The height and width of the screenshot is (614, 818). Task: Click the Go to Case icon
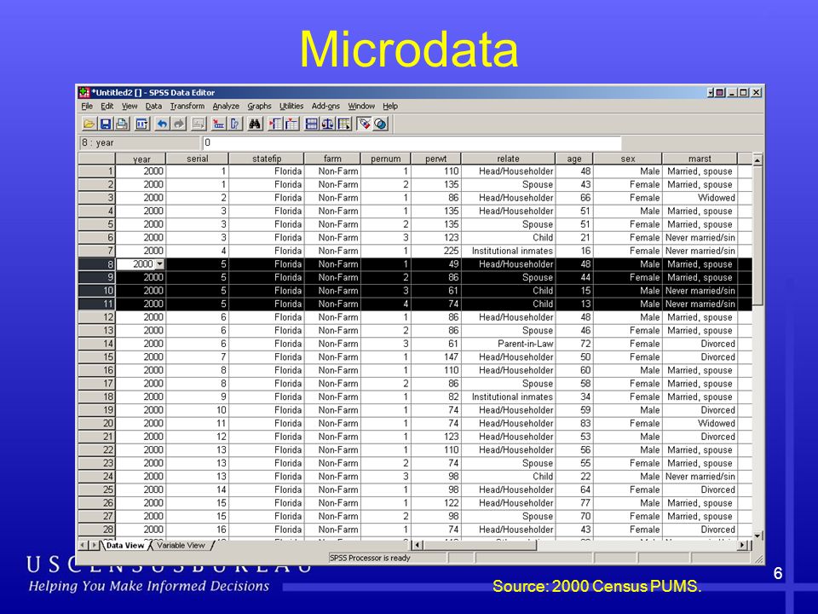(219, 124)
